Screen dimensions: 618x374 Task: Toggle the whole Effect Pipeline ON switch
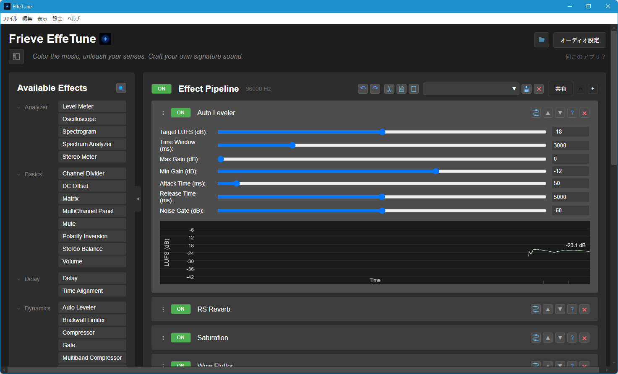(x=162, y=89)
